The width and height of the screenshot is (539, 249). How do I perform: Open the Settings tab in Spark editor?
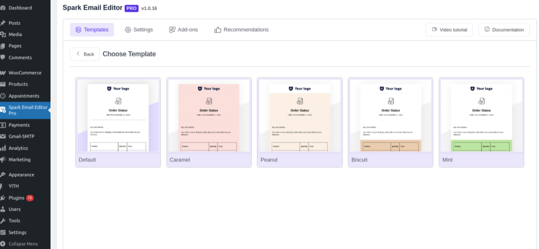point(139,30)
